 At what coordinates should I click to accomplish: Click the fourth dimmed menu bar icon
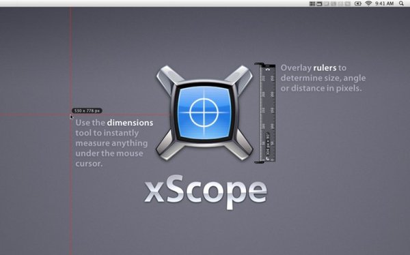pyautogui.click(x=333, y=3)
